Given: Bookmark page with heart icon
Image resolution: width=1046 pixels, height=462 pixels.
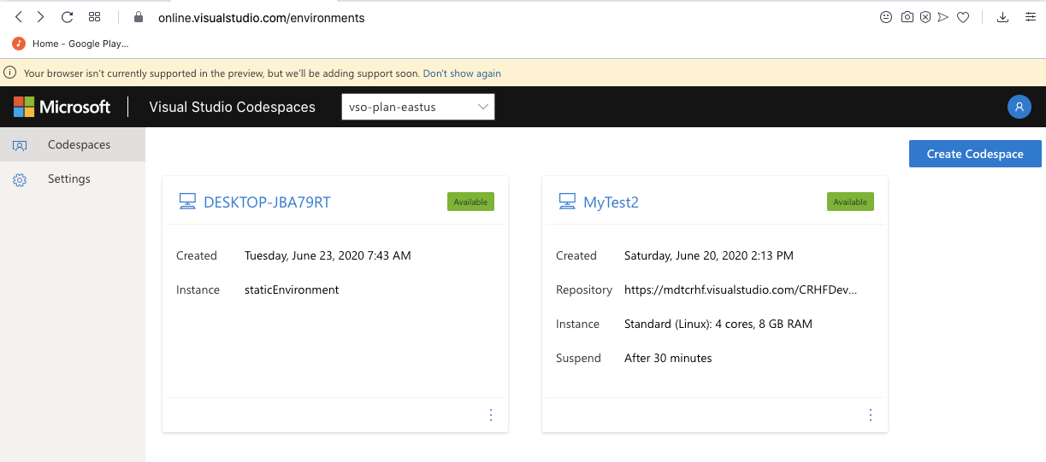Looking at the screenshot, I should coord(963,17).
